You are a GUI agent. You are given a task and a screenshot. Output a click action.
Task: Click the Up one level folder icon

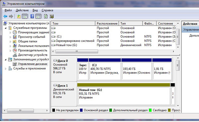tap(19, 16)
